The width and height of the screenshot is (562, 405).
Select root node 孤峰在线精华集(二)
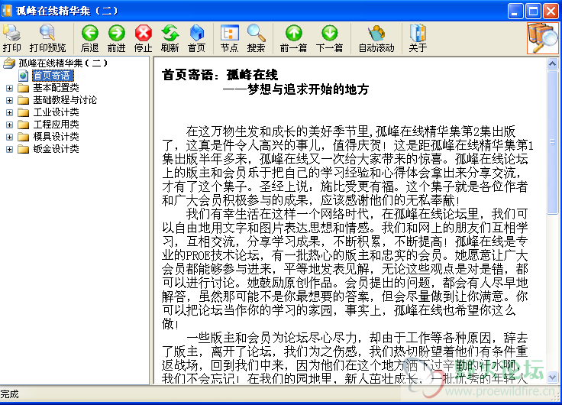pyautogui.click(x=63, y=63)
